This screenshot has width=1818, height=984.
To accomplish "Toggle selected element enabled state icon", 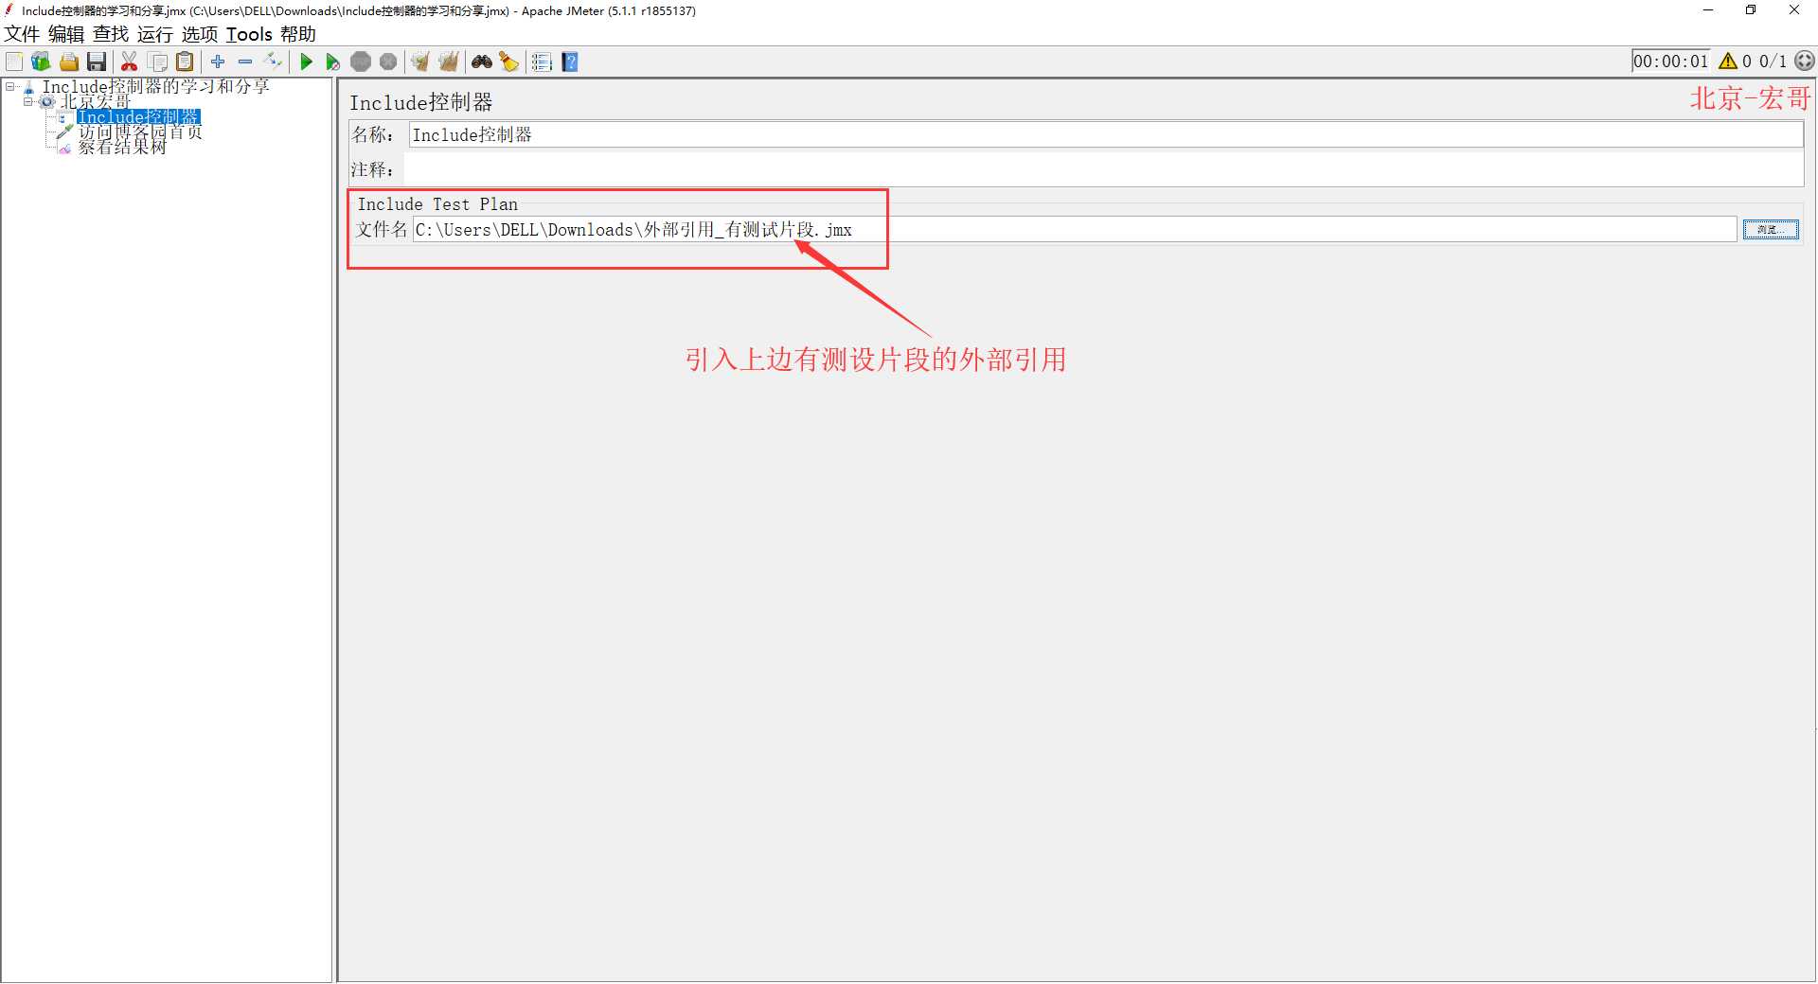I will (274, 61).
